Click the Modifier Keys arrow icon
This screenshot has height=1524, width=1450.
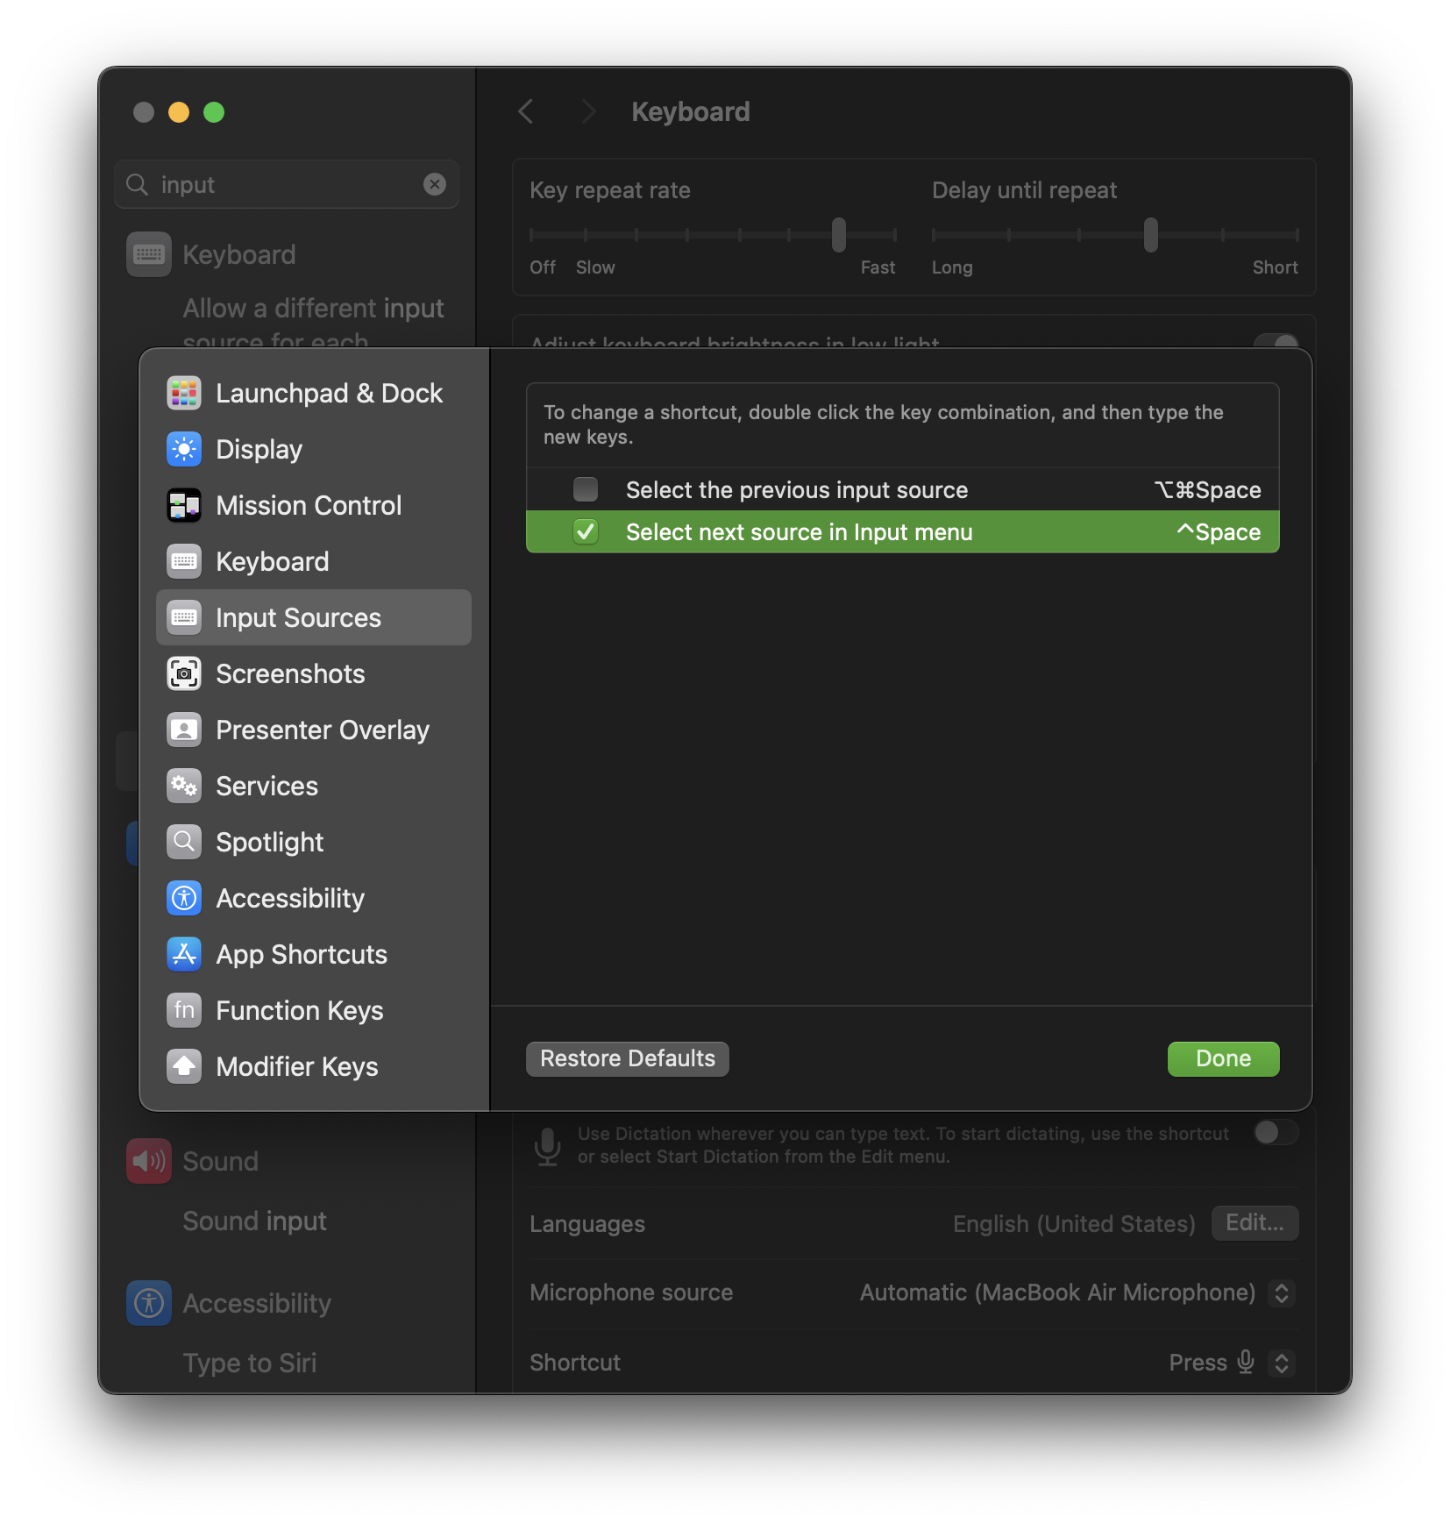point(184,1066)
